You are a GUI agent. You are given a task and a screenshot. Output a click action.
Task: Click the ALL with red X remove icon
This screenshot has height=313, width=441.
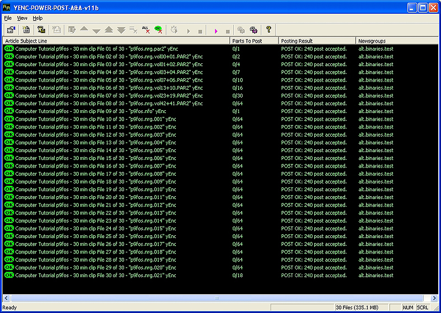146,30
